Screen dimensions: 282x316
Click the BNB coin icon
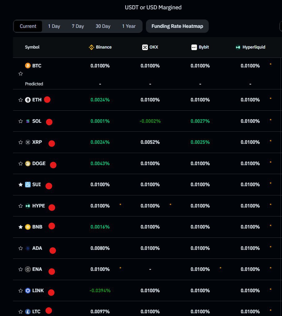(28, 227)
